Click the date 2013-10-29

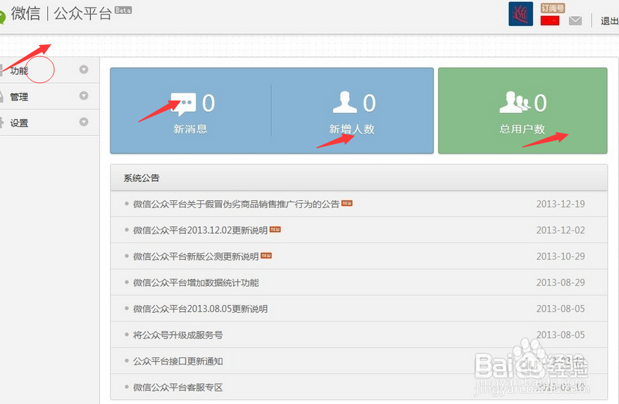point(561,256)
